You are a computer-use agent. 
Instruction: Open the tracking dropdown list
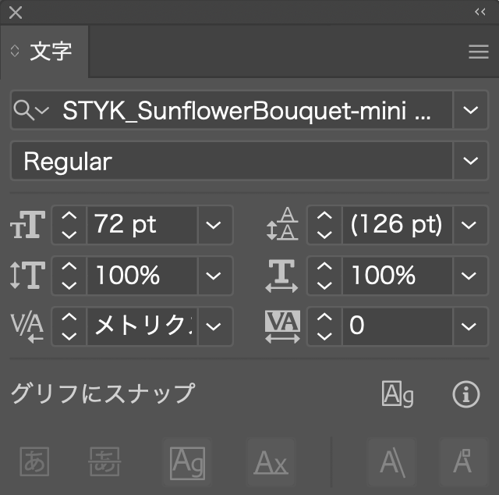(x=469, y=326)
